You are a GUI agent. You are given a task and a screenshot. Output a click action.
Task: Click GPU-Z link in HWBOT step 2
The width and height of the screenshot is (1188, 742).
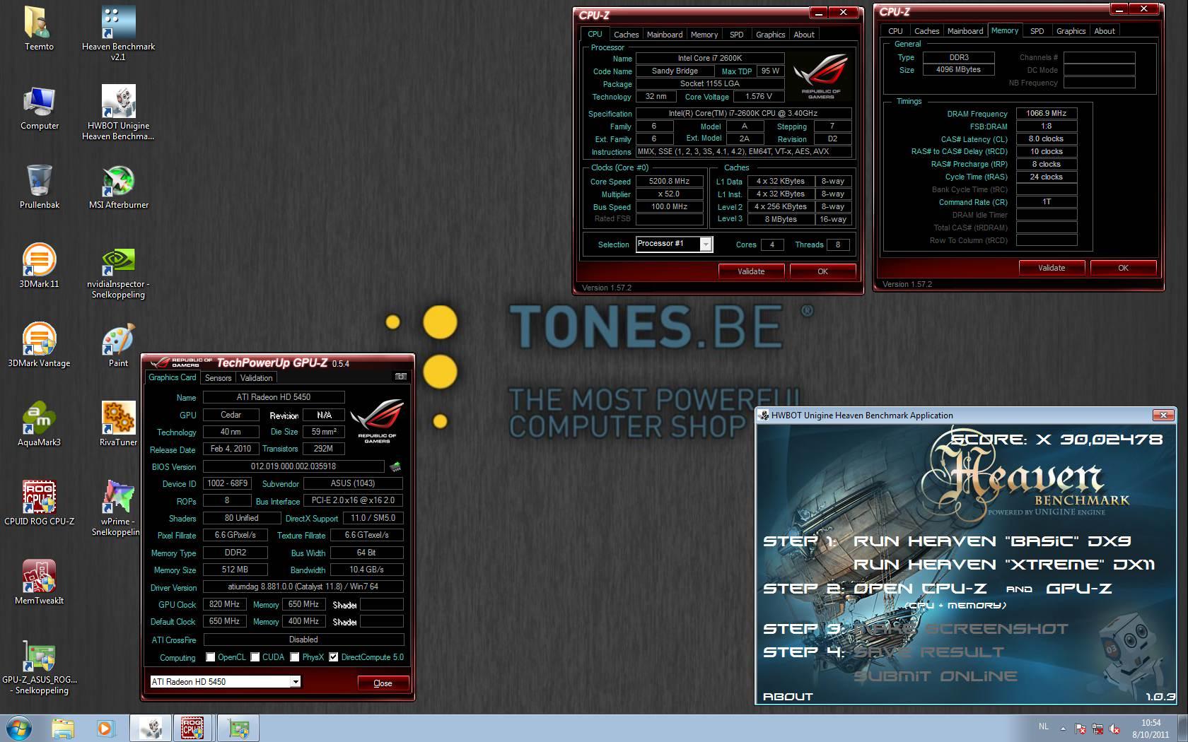coord(1078,589)
